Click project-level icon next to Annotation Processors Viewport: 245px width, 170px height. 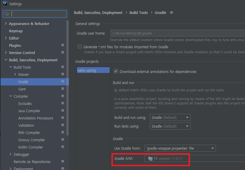63,118
